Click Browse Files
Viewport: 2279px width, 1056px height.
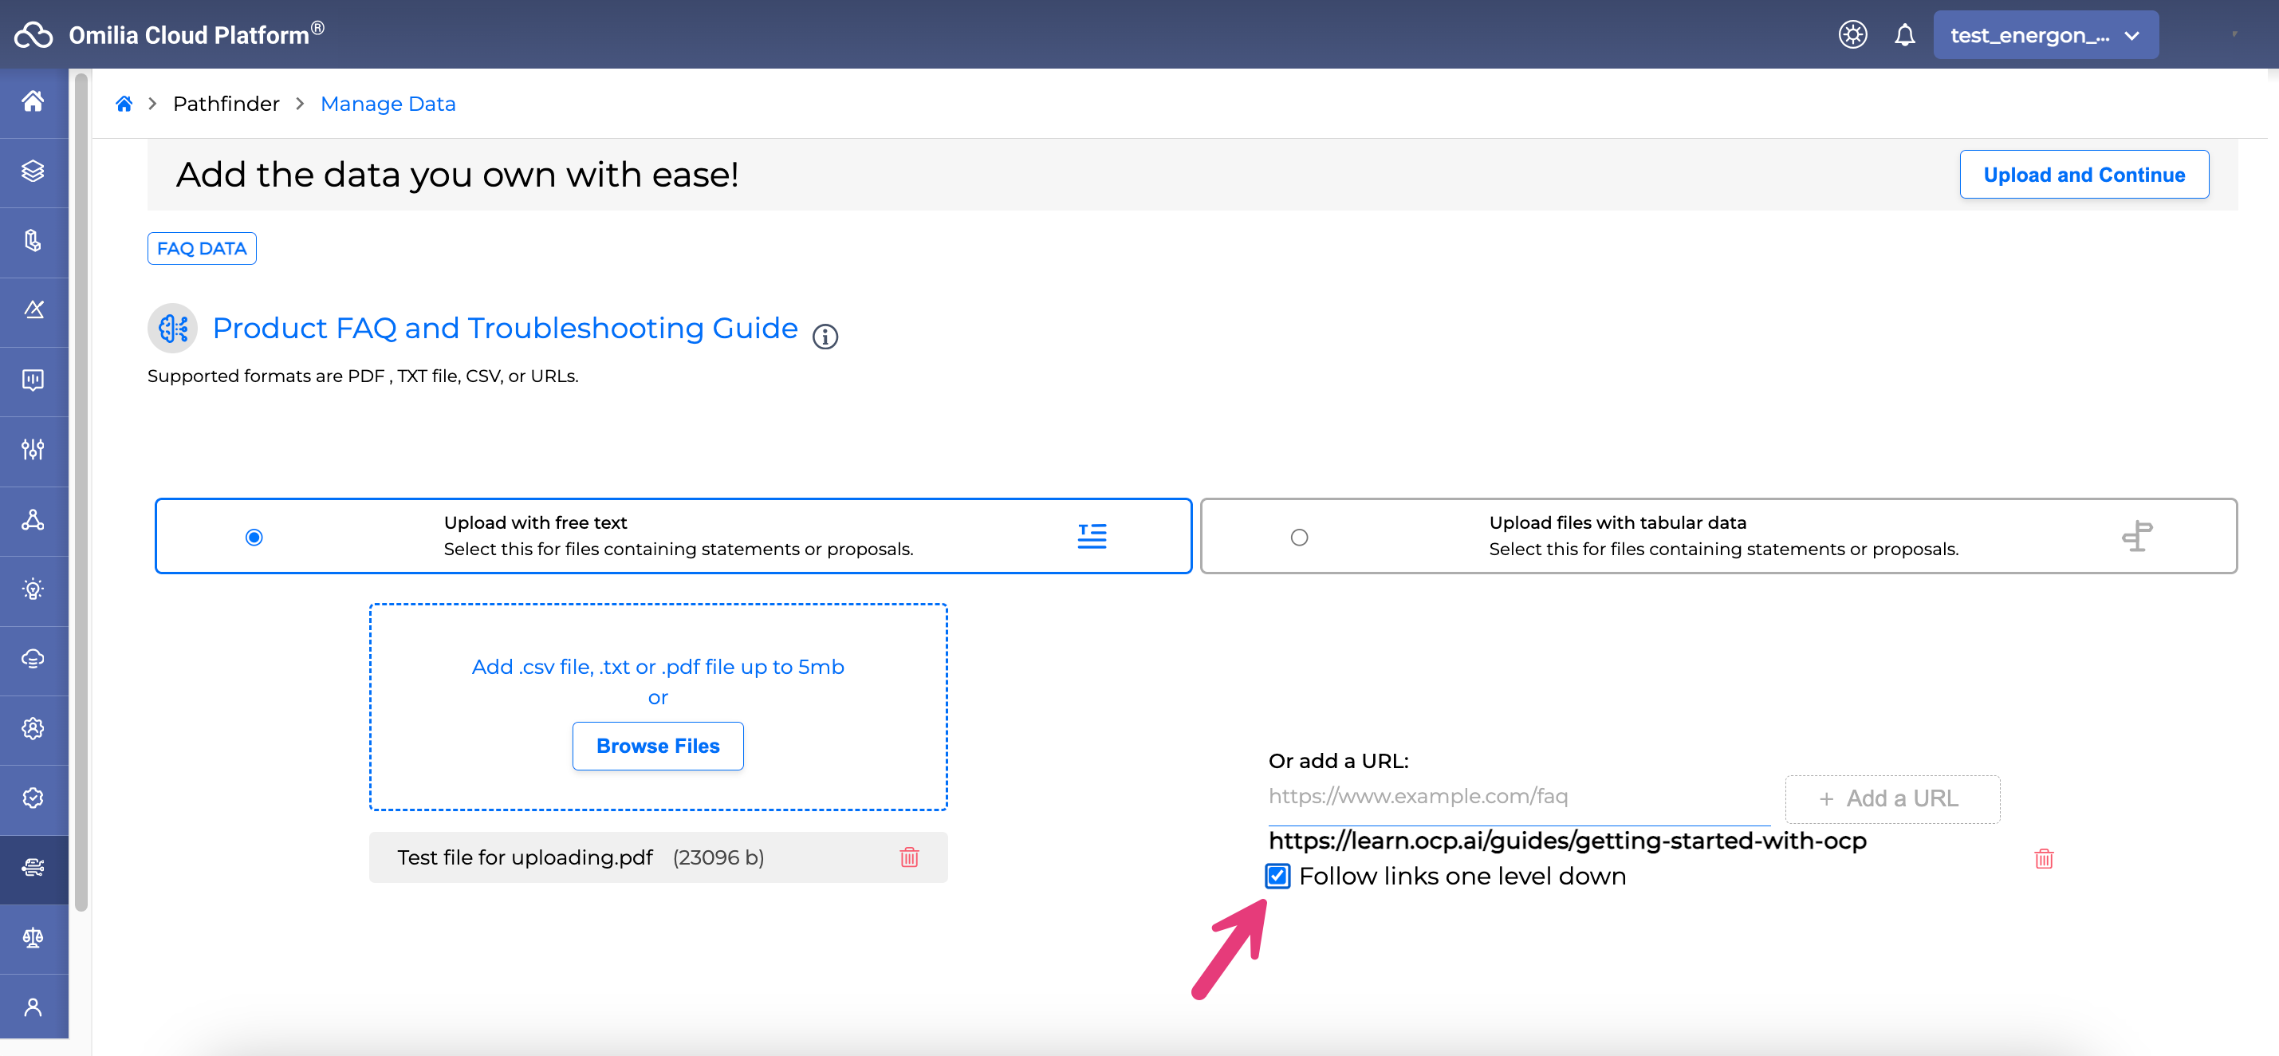point(657,747)
